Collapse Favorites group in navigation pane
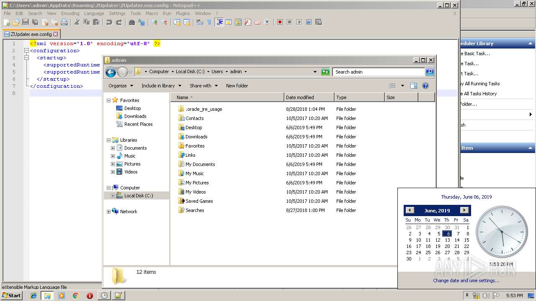This screenshot has width=536, height=301. tap(108, 100)
